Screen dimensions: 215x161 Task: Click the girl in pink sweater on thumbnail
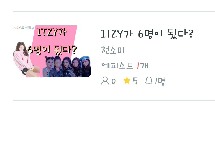point(25,60)
